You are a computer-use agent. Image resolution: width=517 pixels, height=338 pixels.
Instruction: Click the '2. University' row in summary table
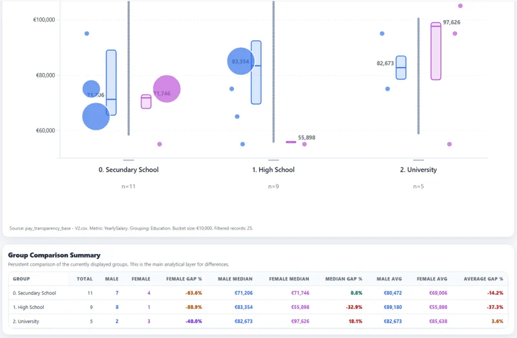(258, 321)
